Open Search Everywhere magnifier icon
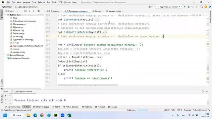The height and width of the screenshot is (119, 212). click(x=202, y=7)
